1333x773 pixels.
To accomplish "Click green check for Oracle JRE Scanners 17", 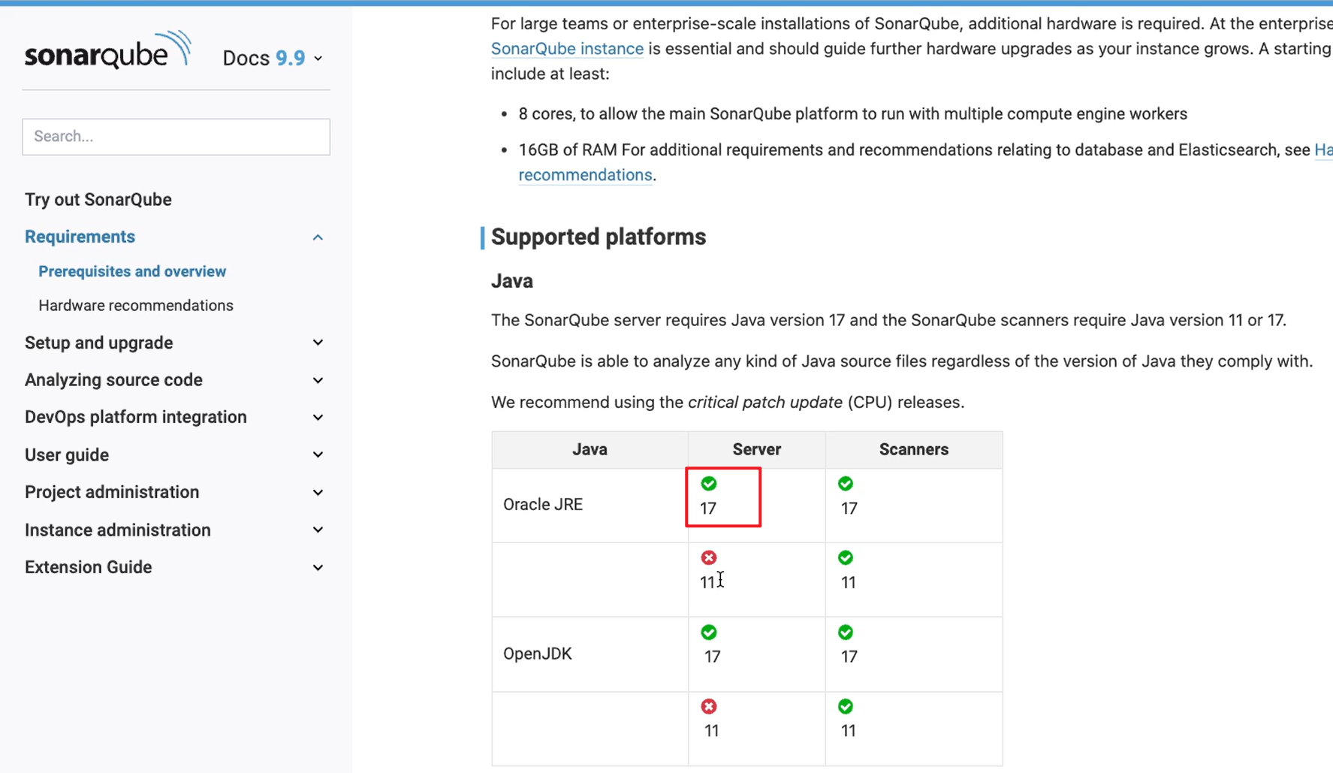I will click(846, 483).
